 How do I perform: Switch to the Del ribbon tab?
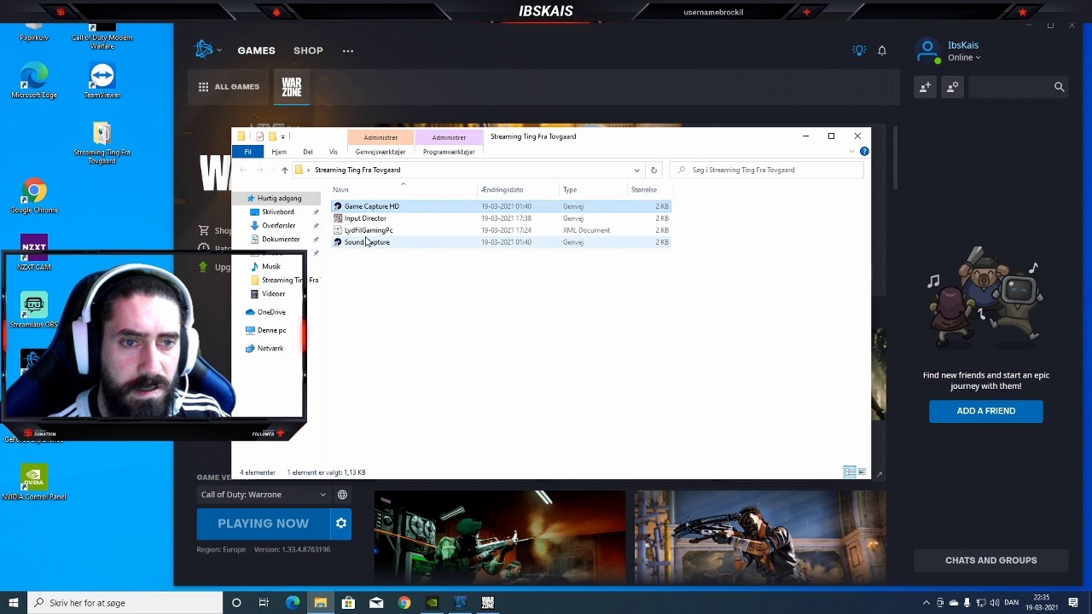(x=308, y=152)
